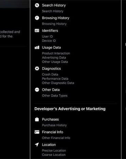This screenshot has height=159, width=126.
Task: Click the Purchases shopping bag icon
Action: point(37,119)
